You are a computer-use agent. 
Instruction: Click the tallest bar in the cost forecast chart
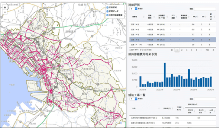click(165, 75)
